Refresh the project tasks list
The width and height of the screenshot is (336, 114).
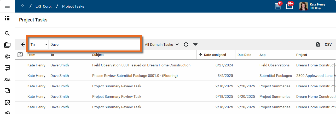186,44
